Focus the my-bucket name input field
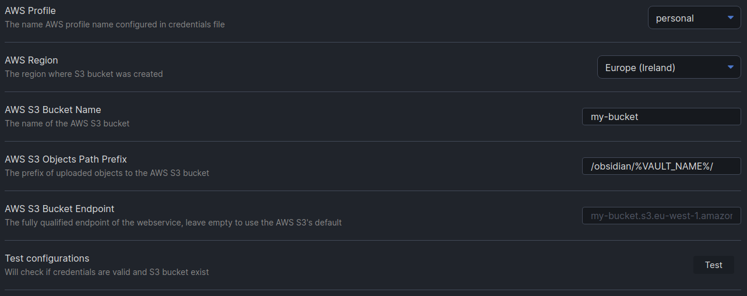This screenshot has height=296, width=747. pos(661,117)
